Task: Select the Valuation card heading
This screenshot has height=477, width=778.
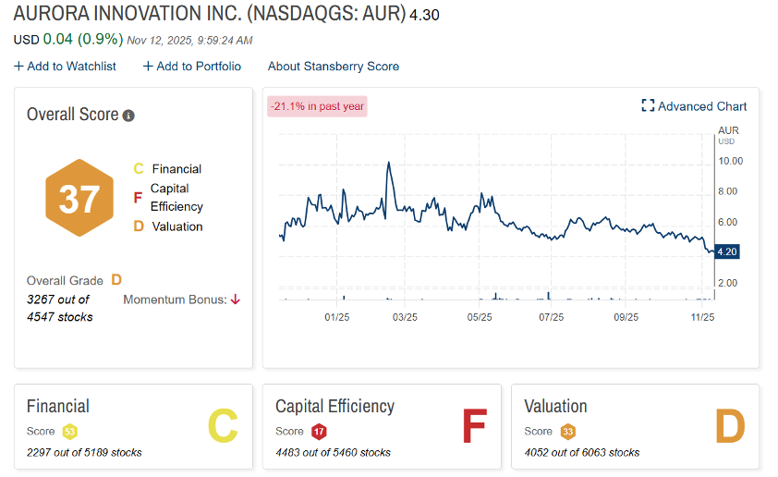Action: [x=555, y=407]
